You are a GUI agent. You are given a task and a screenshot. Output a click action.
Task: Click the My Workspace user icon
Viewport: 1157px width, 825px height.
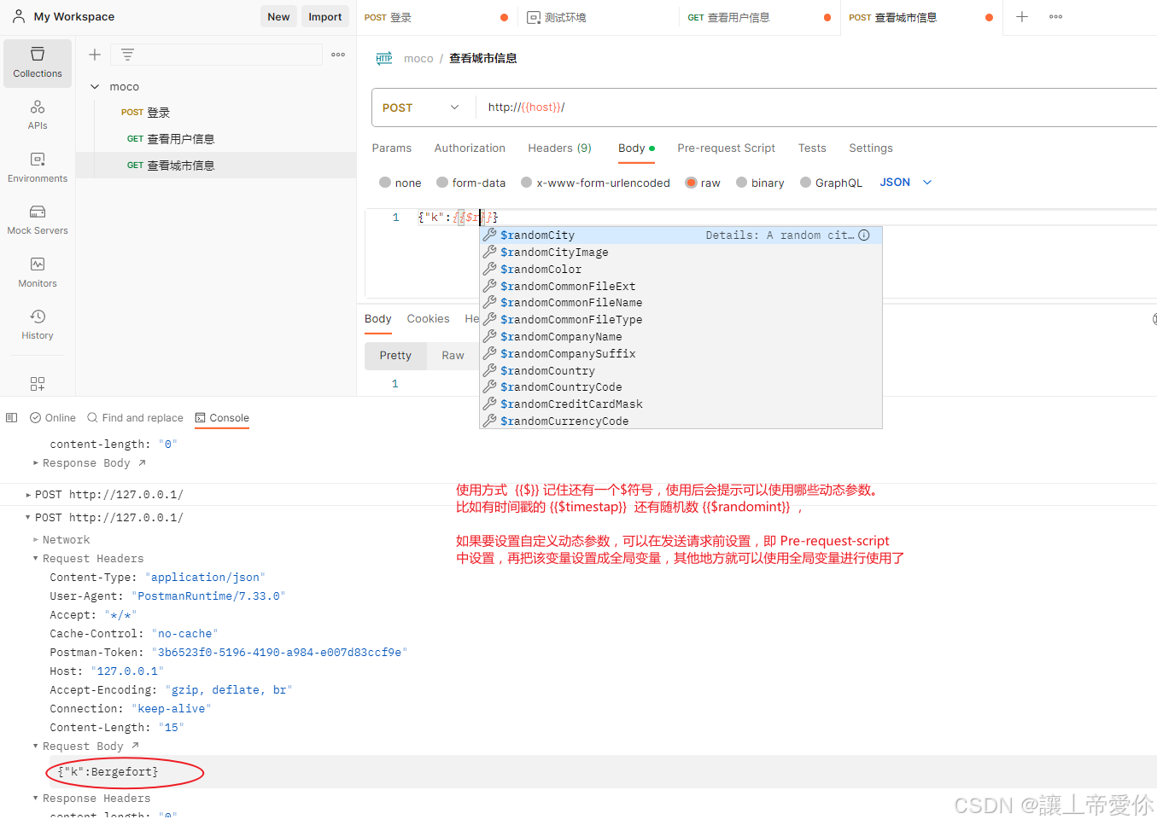pos(19,16)
